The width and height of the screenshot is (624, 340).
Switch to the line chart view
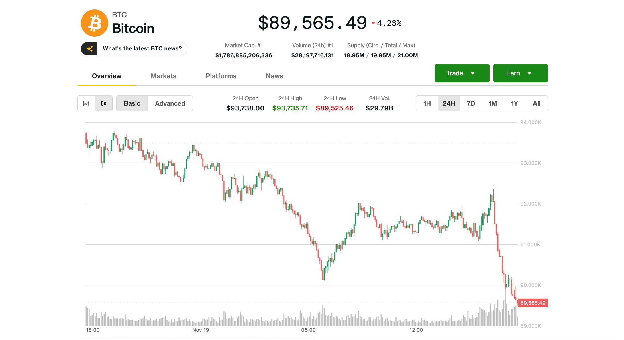tap(86, 103)
